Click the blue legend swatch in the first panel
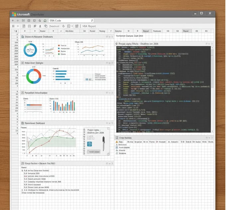Screen dimensions: 226x210 pos(59,49)
